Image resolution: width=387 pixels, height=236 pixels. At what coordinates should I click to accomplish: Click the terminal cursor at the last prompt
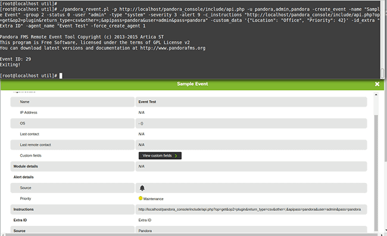click(x=61, y=76)
